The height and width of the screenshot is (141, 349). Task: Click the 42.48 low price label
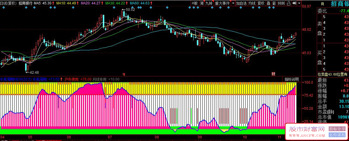(x=34, y=72)
